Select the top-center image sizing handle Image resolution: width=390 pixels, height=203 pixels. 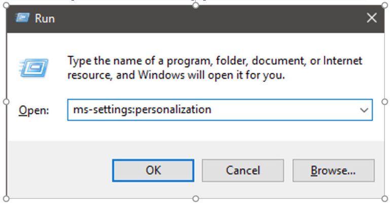point(195,5)
